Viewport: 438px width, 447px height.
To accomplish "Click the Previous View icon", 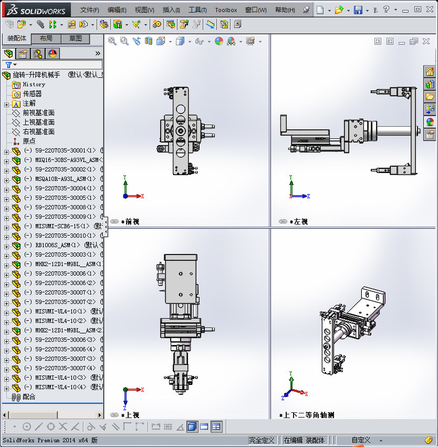I will (137, 42).
